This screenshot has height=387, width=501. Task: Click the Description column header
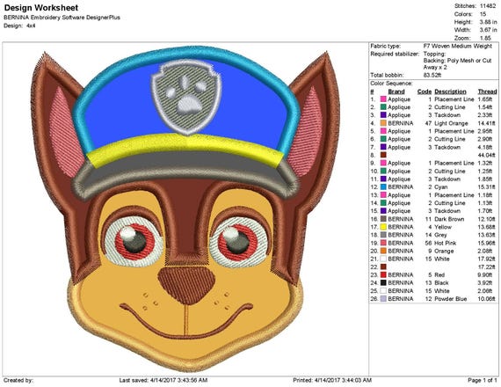(450, 91)
